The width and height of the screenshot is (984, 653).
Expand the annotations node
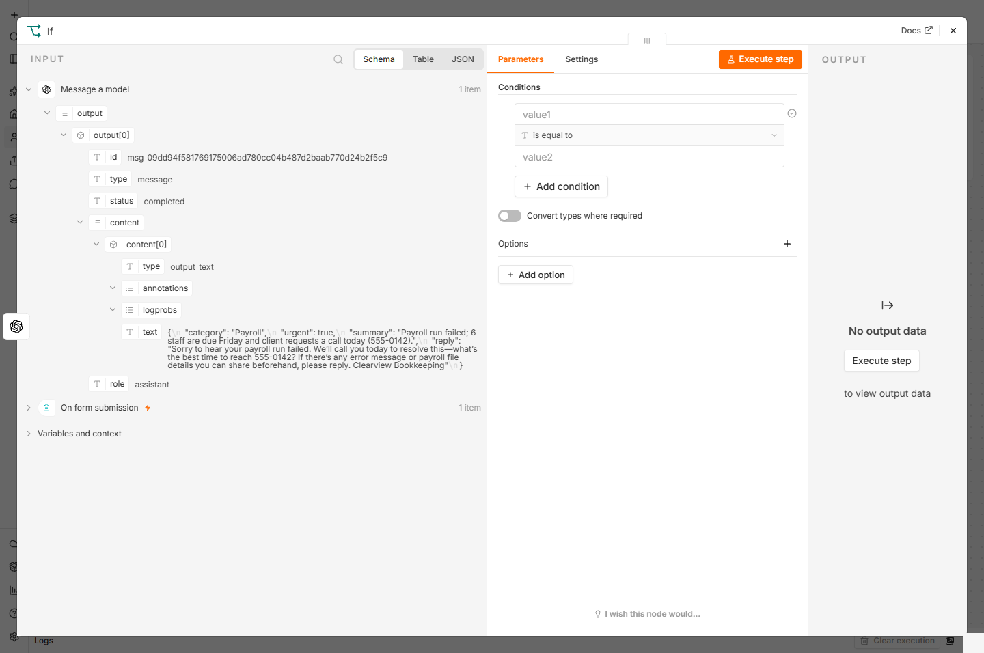(x=113, y=288)
